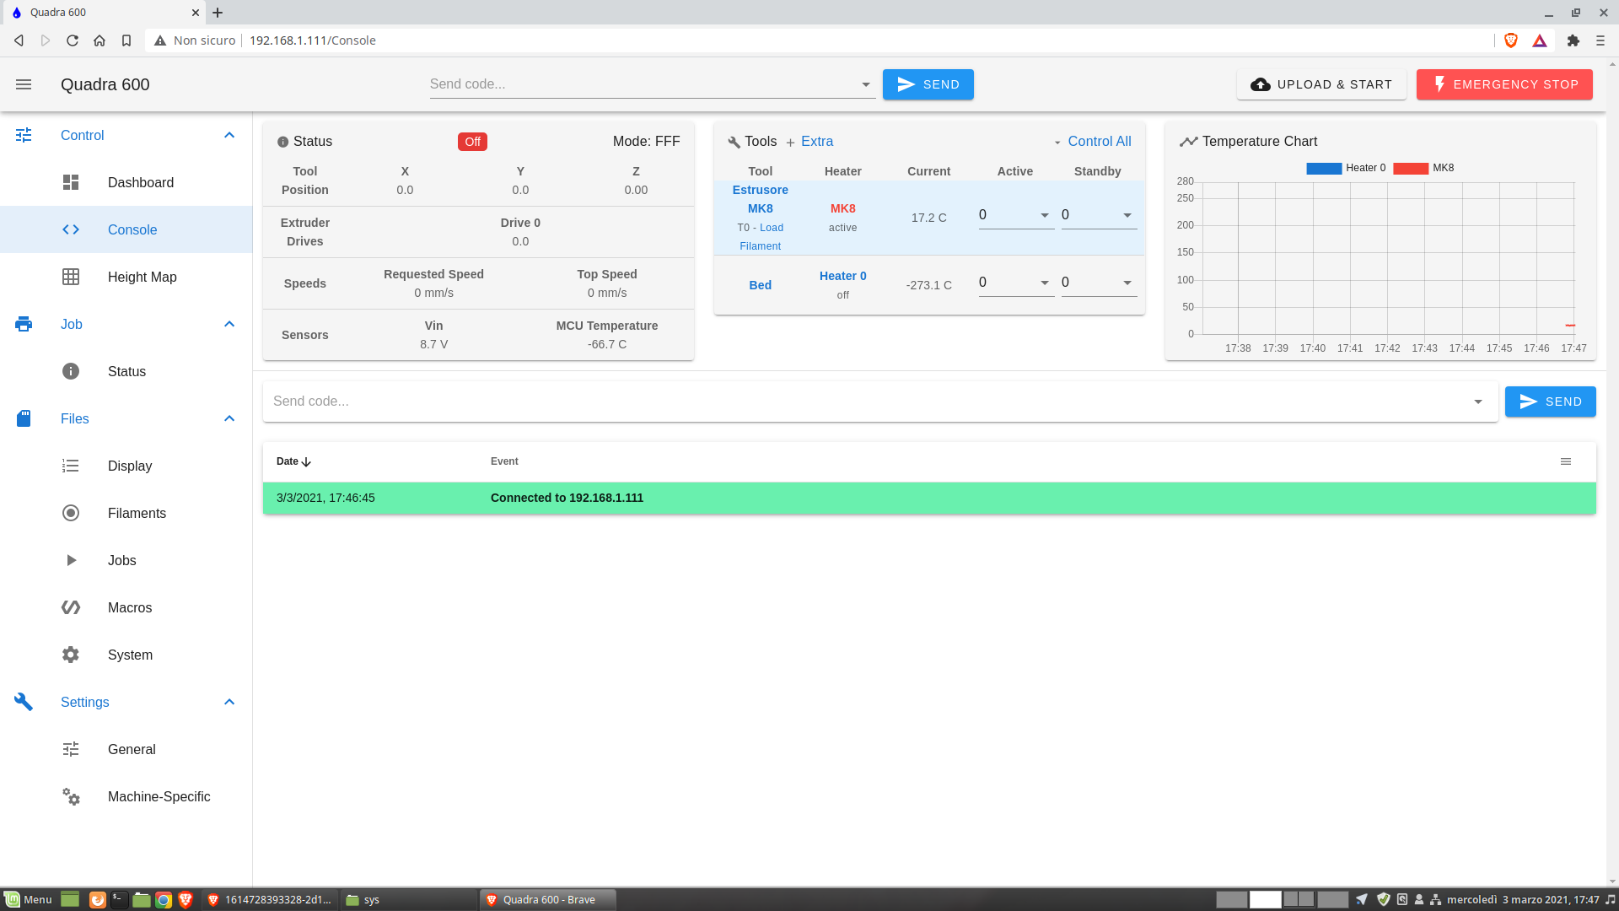Click the Files SD card icon
Screen dimensions: 1619x911
(x=24, y=418)
